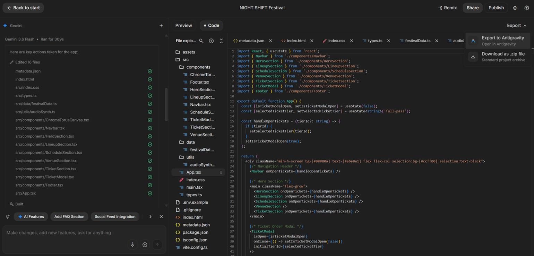This screenshot has width=534, height=256.
Task: Close the metadata.json editor tab
Action: pyautogui.click(x=270, y=41)
